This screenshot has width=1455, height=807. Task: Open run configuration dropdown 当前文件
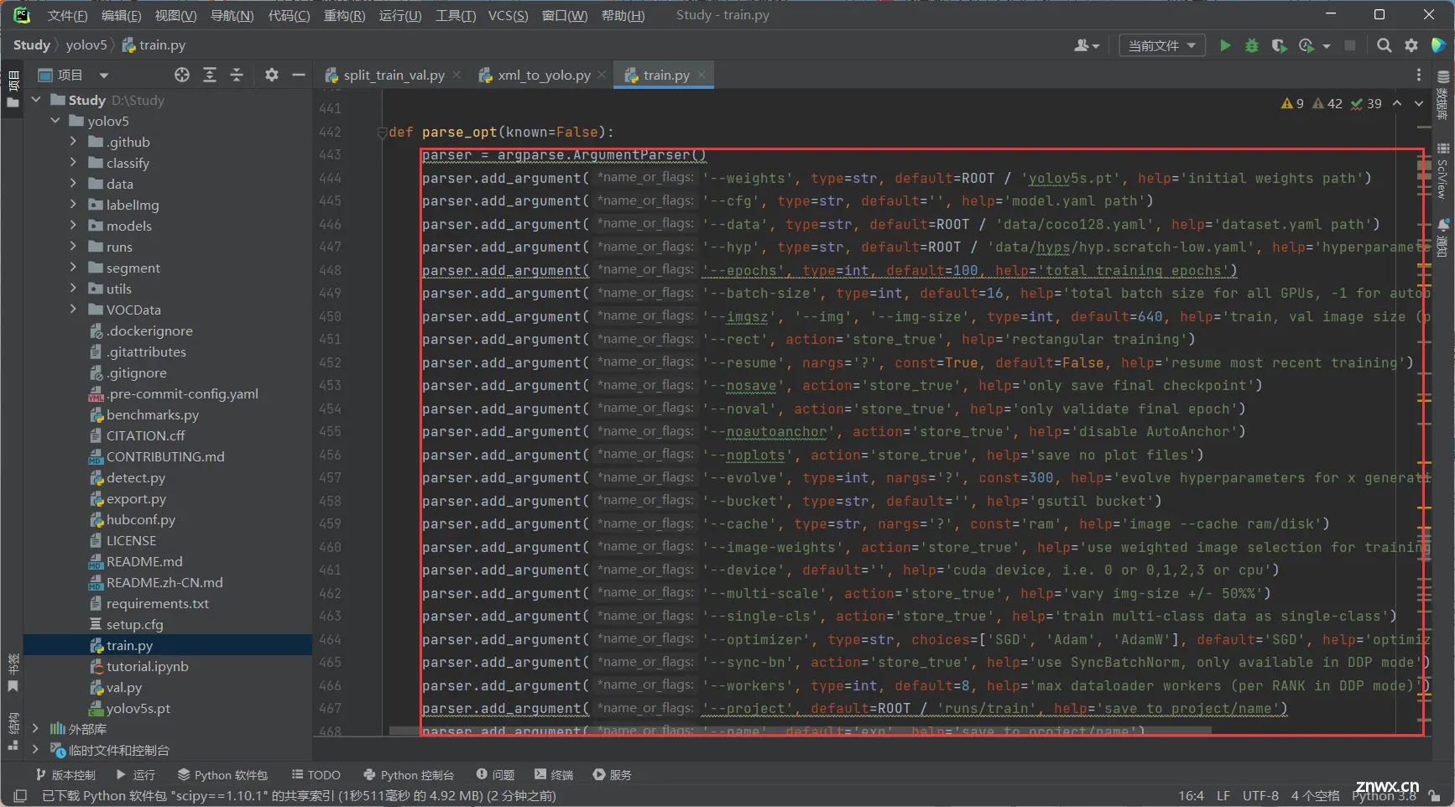tap(1162, 45)
